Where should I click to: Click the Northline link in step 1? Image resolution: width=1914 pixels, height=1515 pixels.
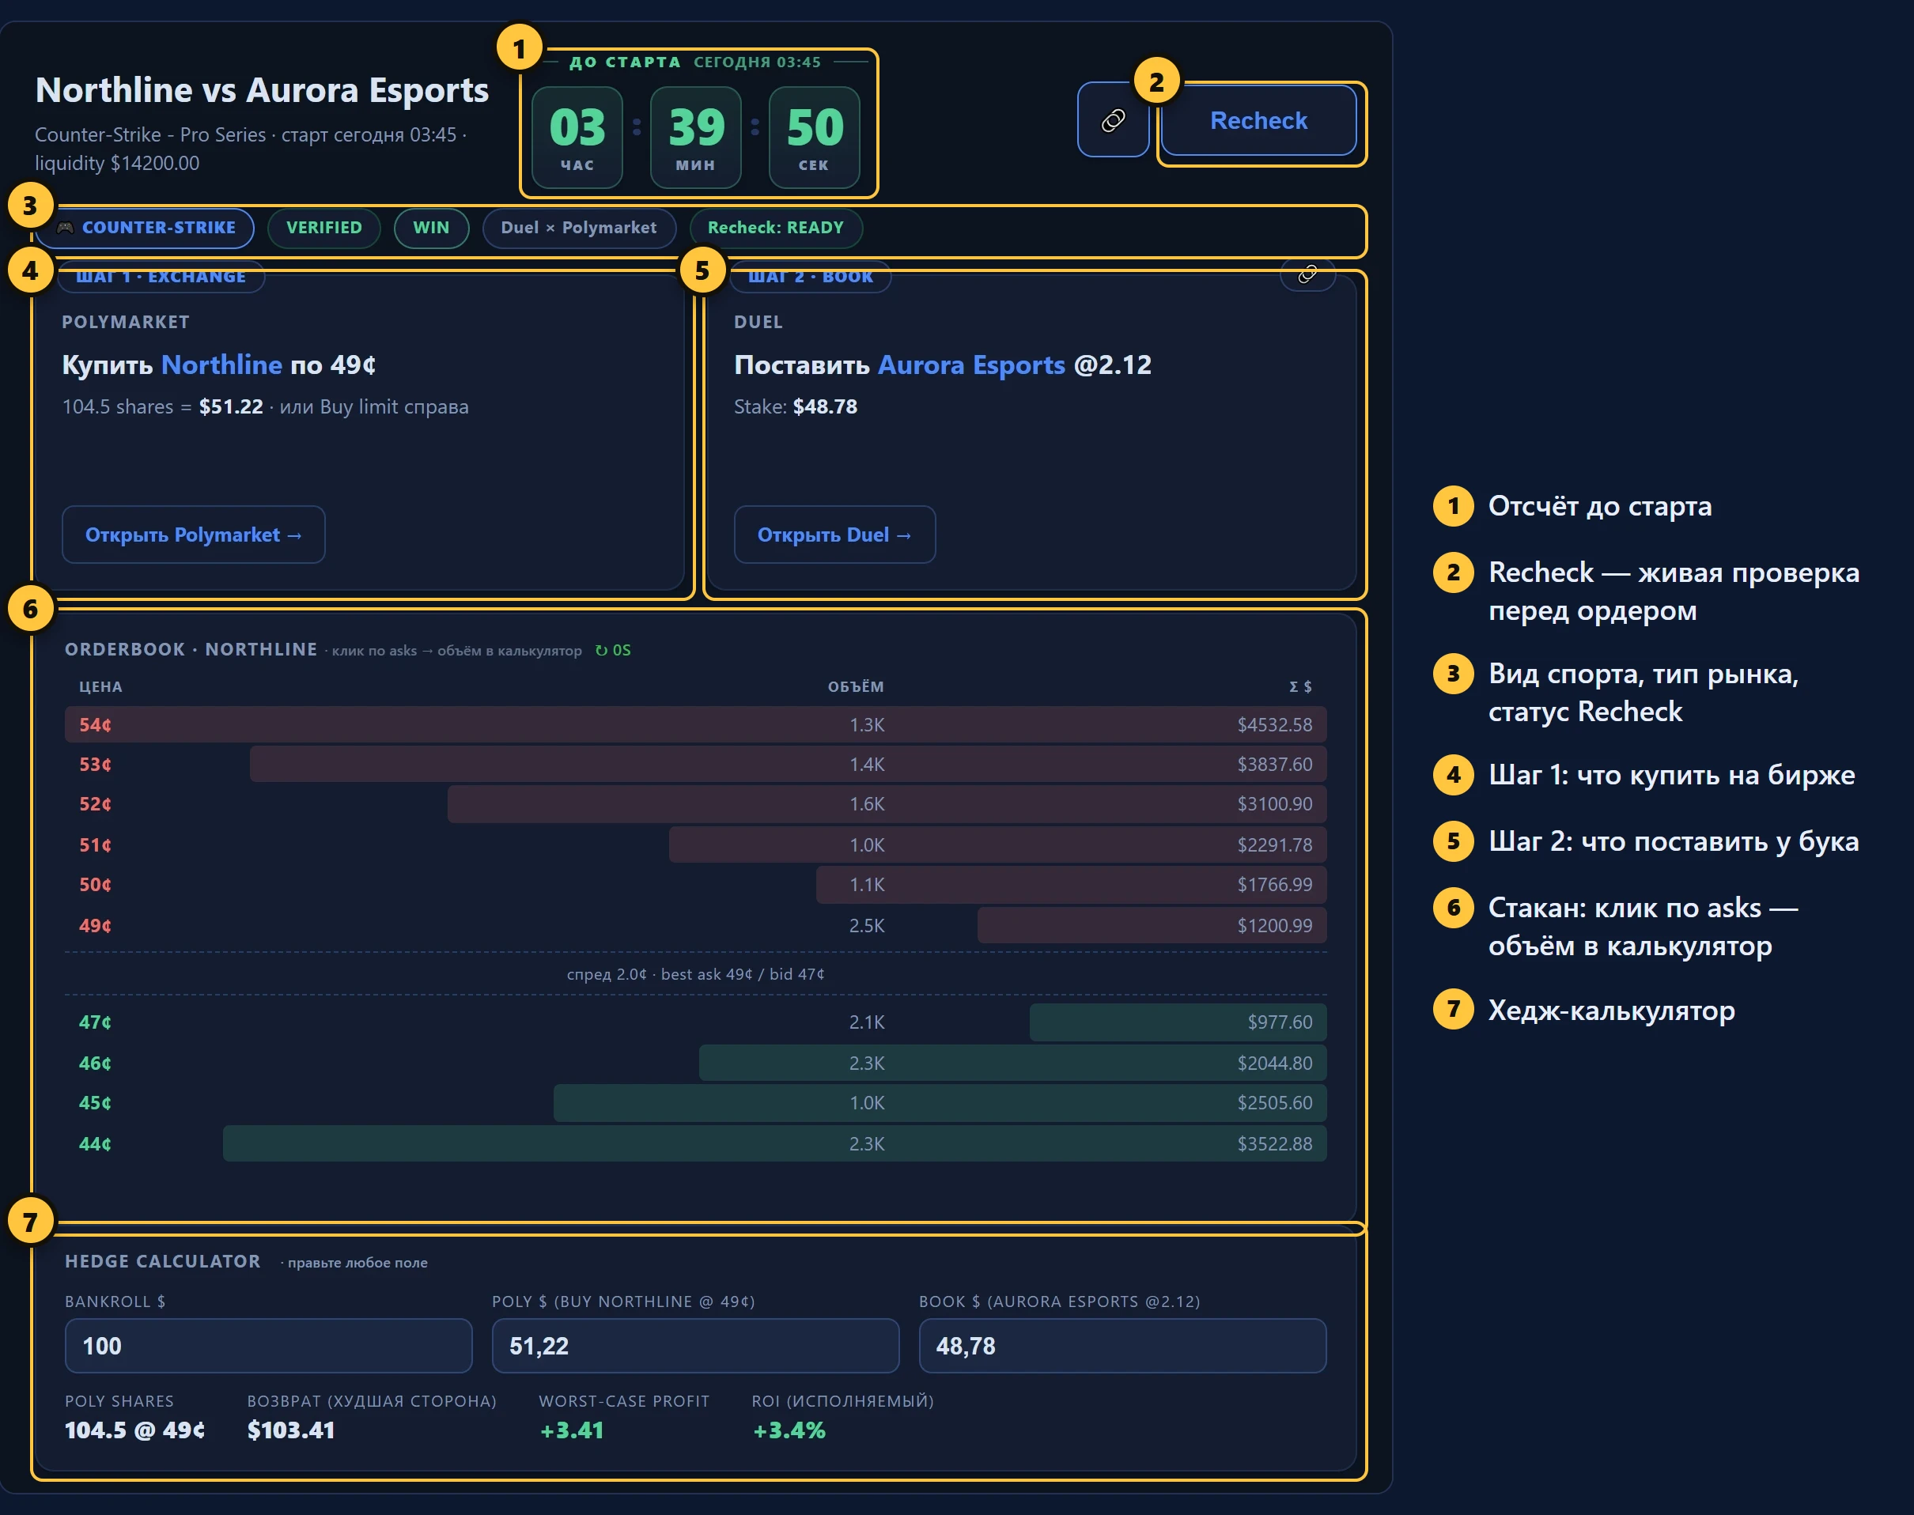(x=221, y=365)
